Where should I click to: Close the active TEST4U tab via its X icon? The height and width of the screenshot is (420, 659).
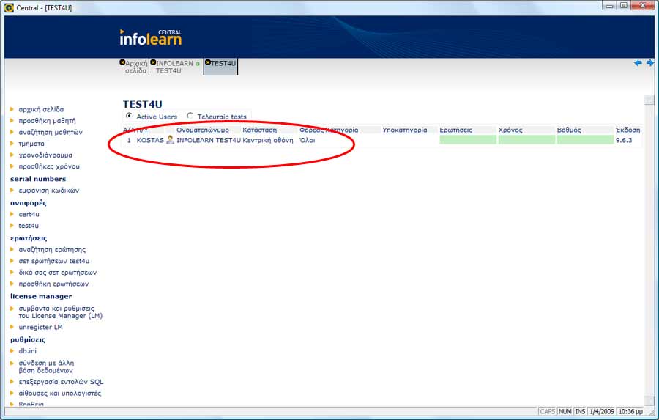click(208, 62)
